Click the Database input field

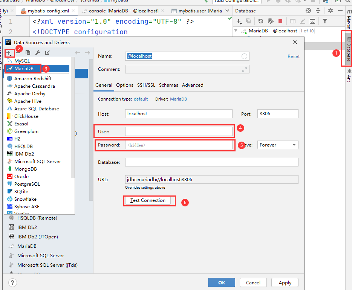coord(211,162)
